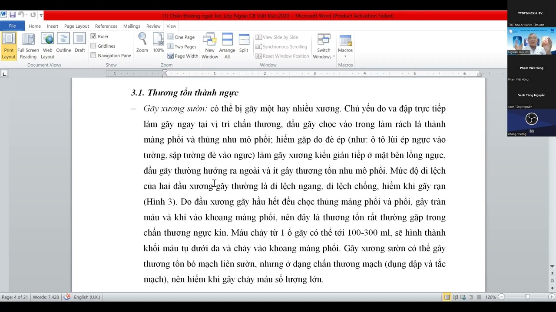Viewport: 556px width, 312px height.
Task: Click the vertical scrollbar down arrow
Action: 552,266
